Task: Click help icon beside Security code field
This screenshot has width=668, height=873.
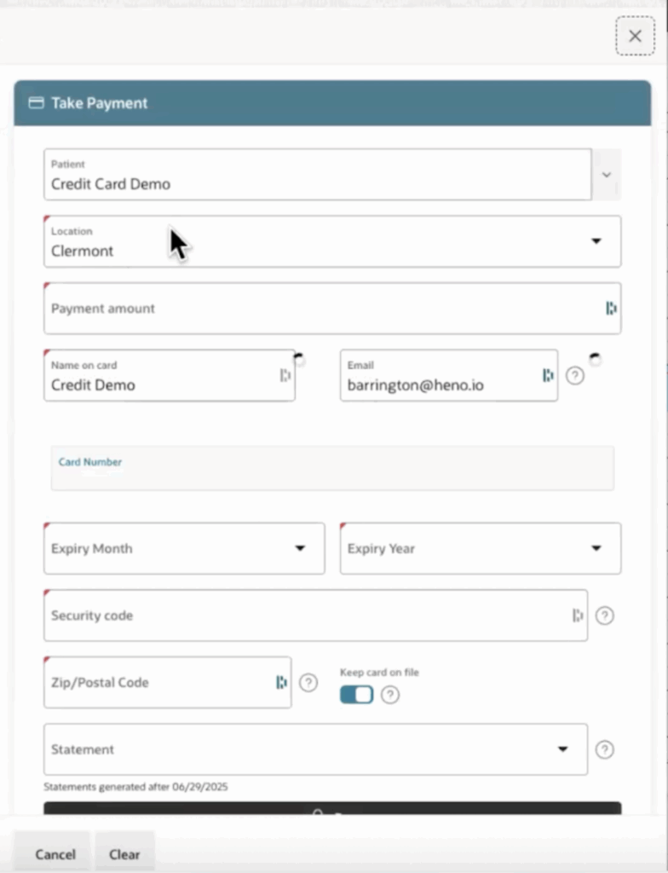Action: 605,616
